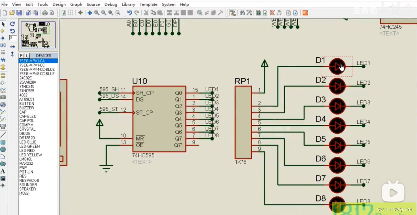This screenshot has height=215, width=417.
Task: Open the Debug menu
Action: click(x=111, y=4)
